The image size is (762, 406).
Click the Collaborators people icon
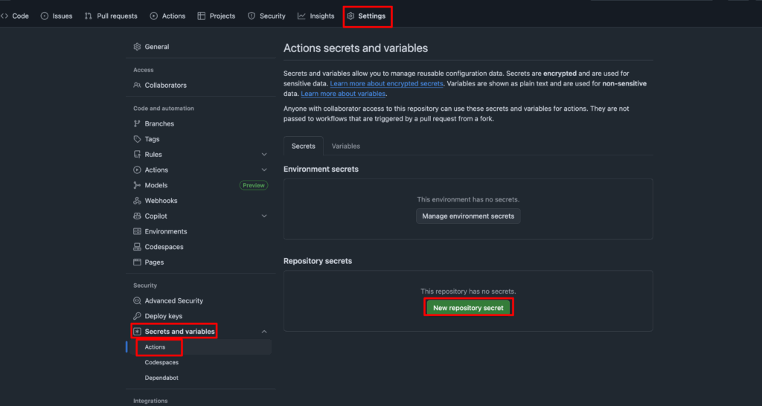[137, 86]
